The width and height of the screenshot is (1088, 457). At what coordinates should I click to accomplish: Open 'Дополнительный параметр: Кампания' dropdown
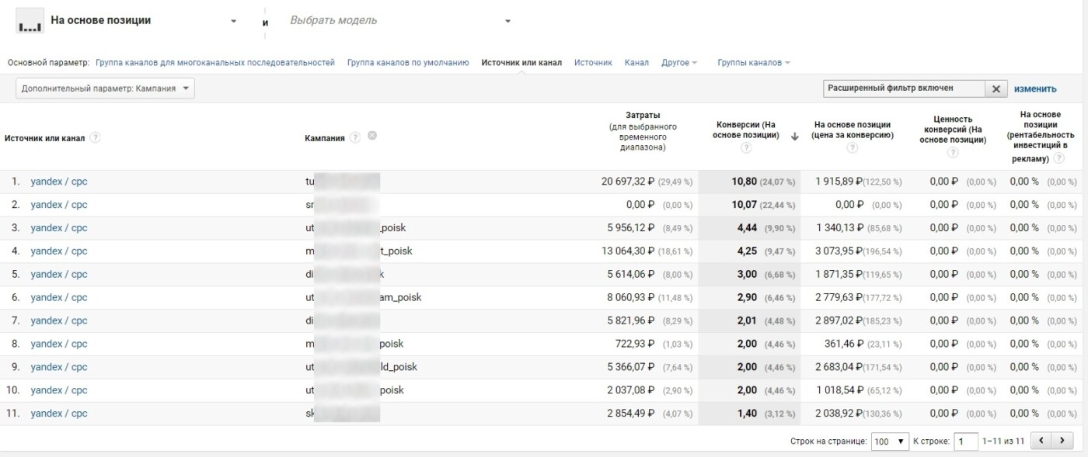(105, 88)
